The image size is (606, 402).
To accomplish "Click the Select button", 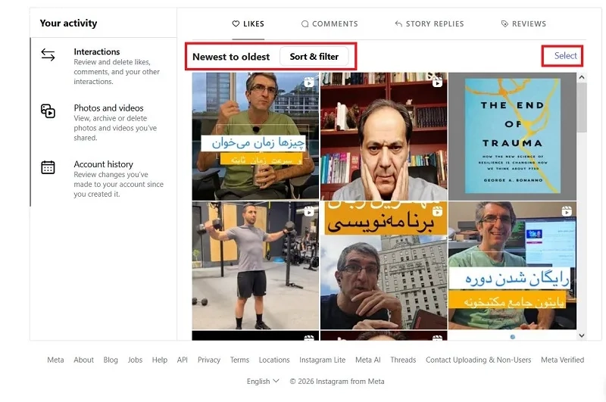I will click(565, 55).
